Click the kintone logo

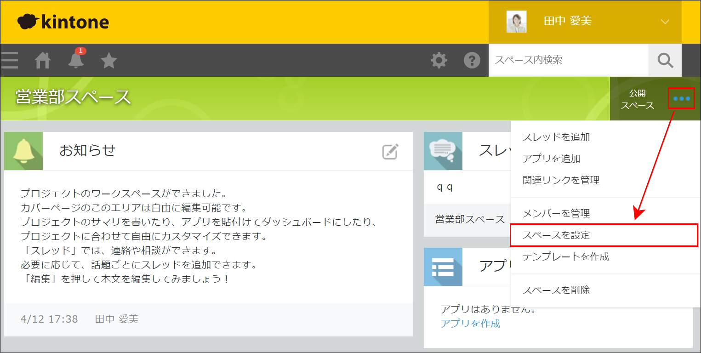(x=63, y=21)
